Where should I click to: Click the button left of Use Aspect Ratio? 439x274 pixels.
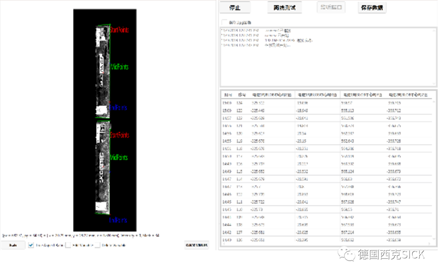[x=13, y=245]
